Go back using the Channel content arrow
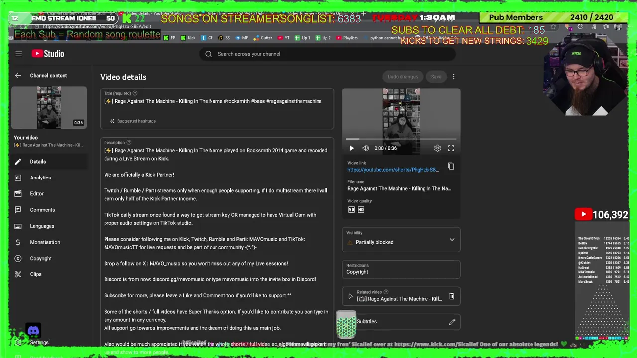The height and width of the screenshot is (358, 637). [18, 76]
